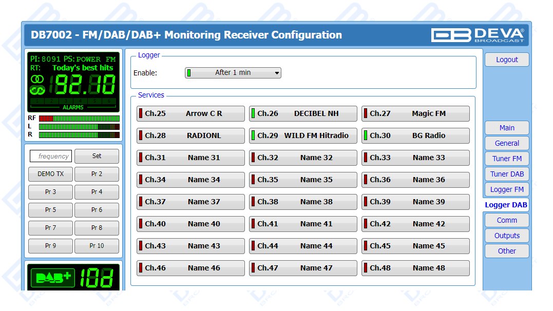This screenshot has width=553, height=311.
Task: Open the Tuner DAB page
Action: tap(506, 174)
